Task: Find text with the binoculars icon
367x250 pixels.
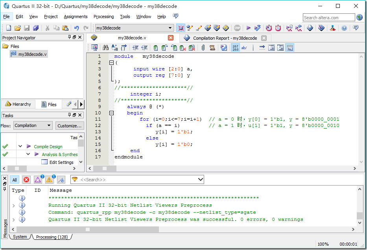Action: tap(105, 48)
